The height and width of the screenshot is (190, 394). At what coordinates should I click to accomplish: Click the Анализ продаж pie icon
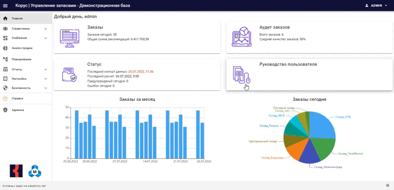[5, 48]
